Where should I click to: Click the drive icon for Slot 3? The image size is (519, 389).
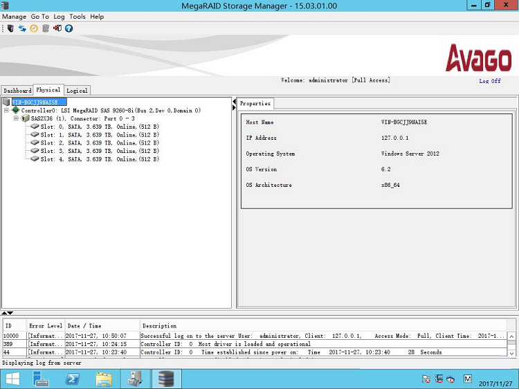point(35,151)
